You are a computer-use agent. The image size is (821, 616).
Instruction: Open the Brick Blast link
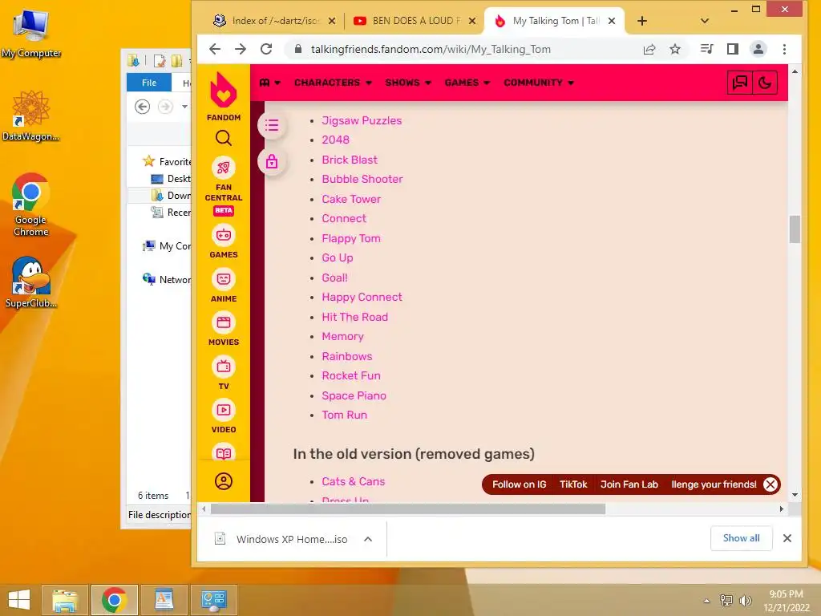350,160
